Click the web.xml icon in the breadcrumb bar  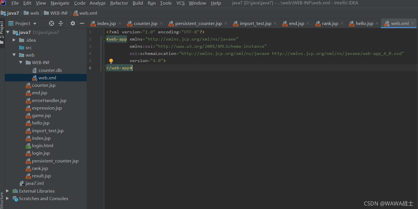(x=76, y=13)
